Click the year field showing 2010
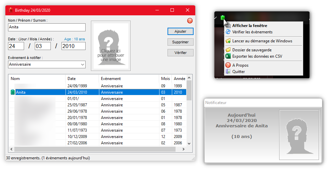Image resolution: width=329 pixels, height=170 pixels. point(73,46)
